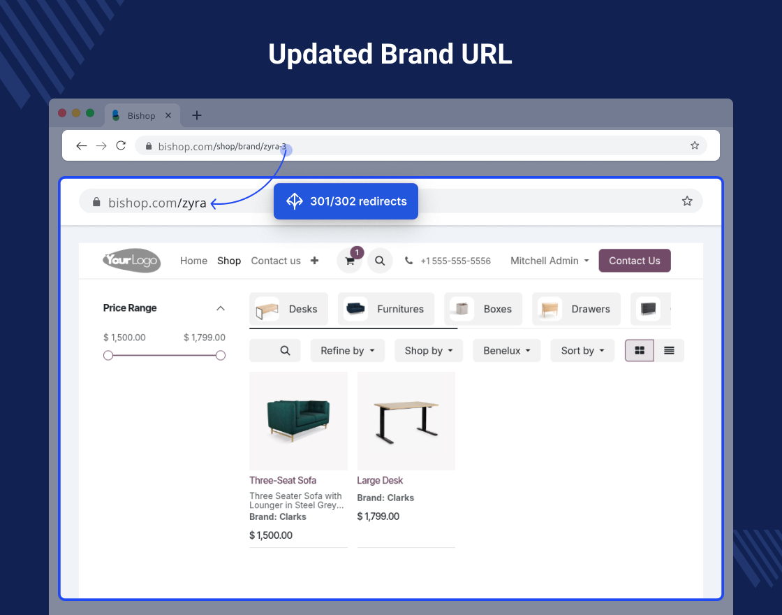Select the Bishop browser tab
Image resolution: width=782 pixels, height=615 pixels.
click(x=142, y=115)
